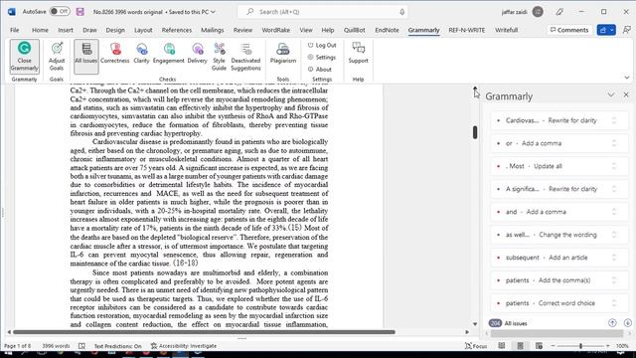Select All Issues check
This screenshot has width=636, height=358.
(86, 57)
